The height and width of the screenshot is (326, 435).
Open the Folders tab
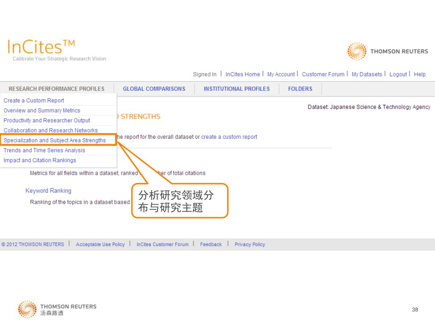pos(300,89)
